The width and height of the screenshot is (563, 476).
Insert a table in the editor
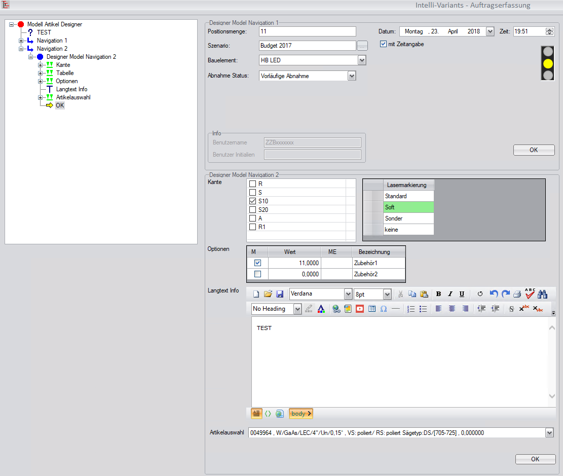click(372, 309)
